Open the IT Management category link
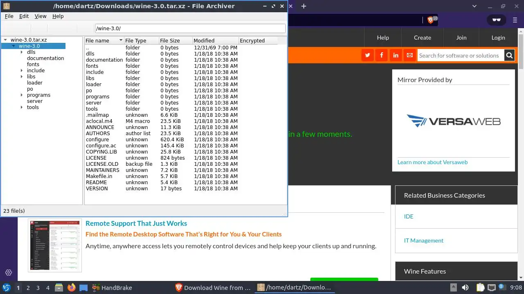Image resolution: width=524 pixels, height=294 pixels. 424,241
